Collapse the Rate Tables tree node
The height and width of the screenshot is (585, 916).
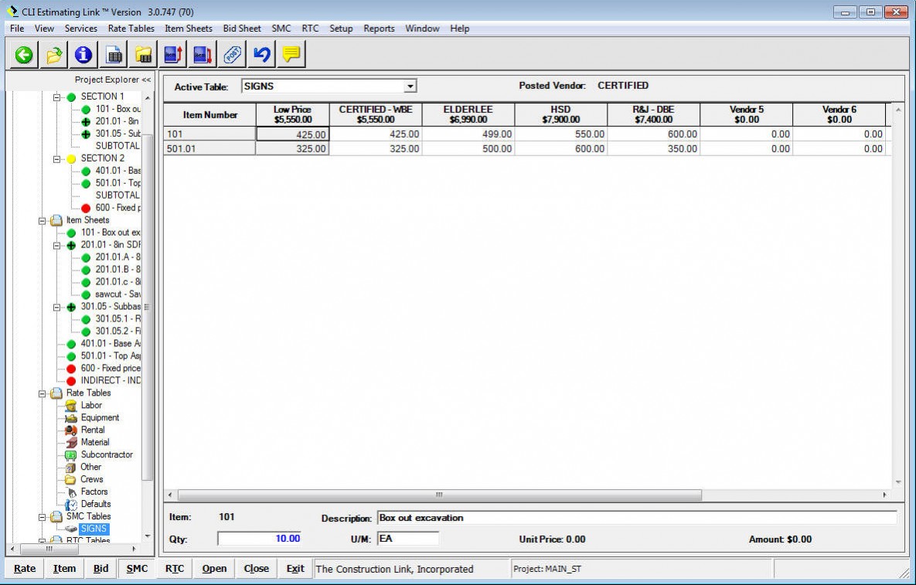pos(42,393)
